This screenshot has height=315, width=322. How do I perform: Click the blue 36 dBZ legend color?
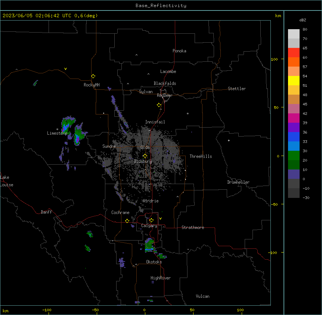tap(294, 137)
